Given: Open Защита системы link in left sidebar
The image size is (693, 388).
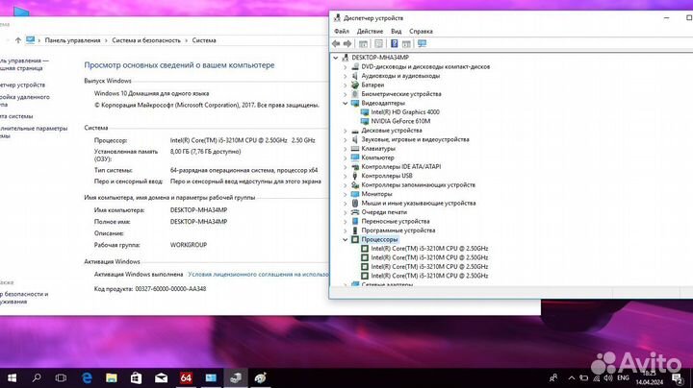Looking at the screenshot, I should pos(16,116).
